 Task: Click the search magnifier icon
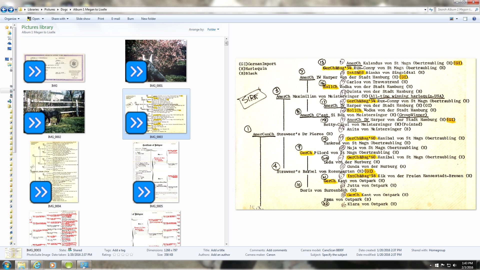[x=476, y=9]
